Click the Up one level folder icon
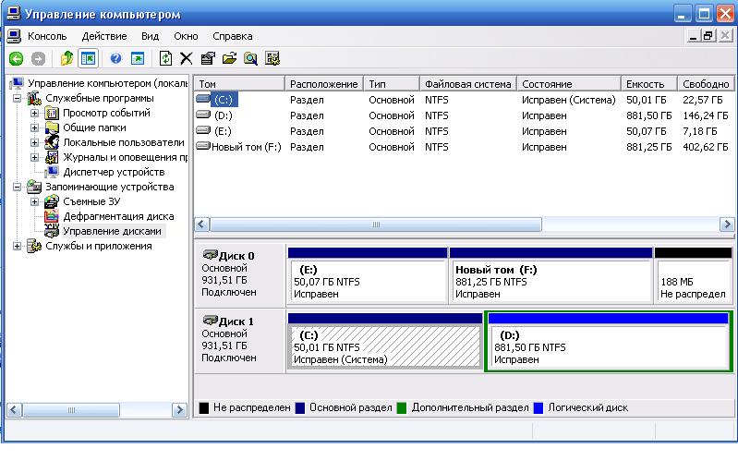The image size is (738, 473). click(x=67, y=58)
